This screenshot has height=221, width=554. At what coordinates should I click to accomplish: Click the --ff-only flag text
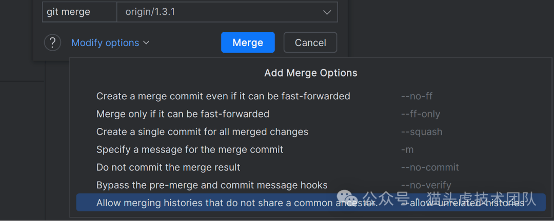(x=421, y=114)
